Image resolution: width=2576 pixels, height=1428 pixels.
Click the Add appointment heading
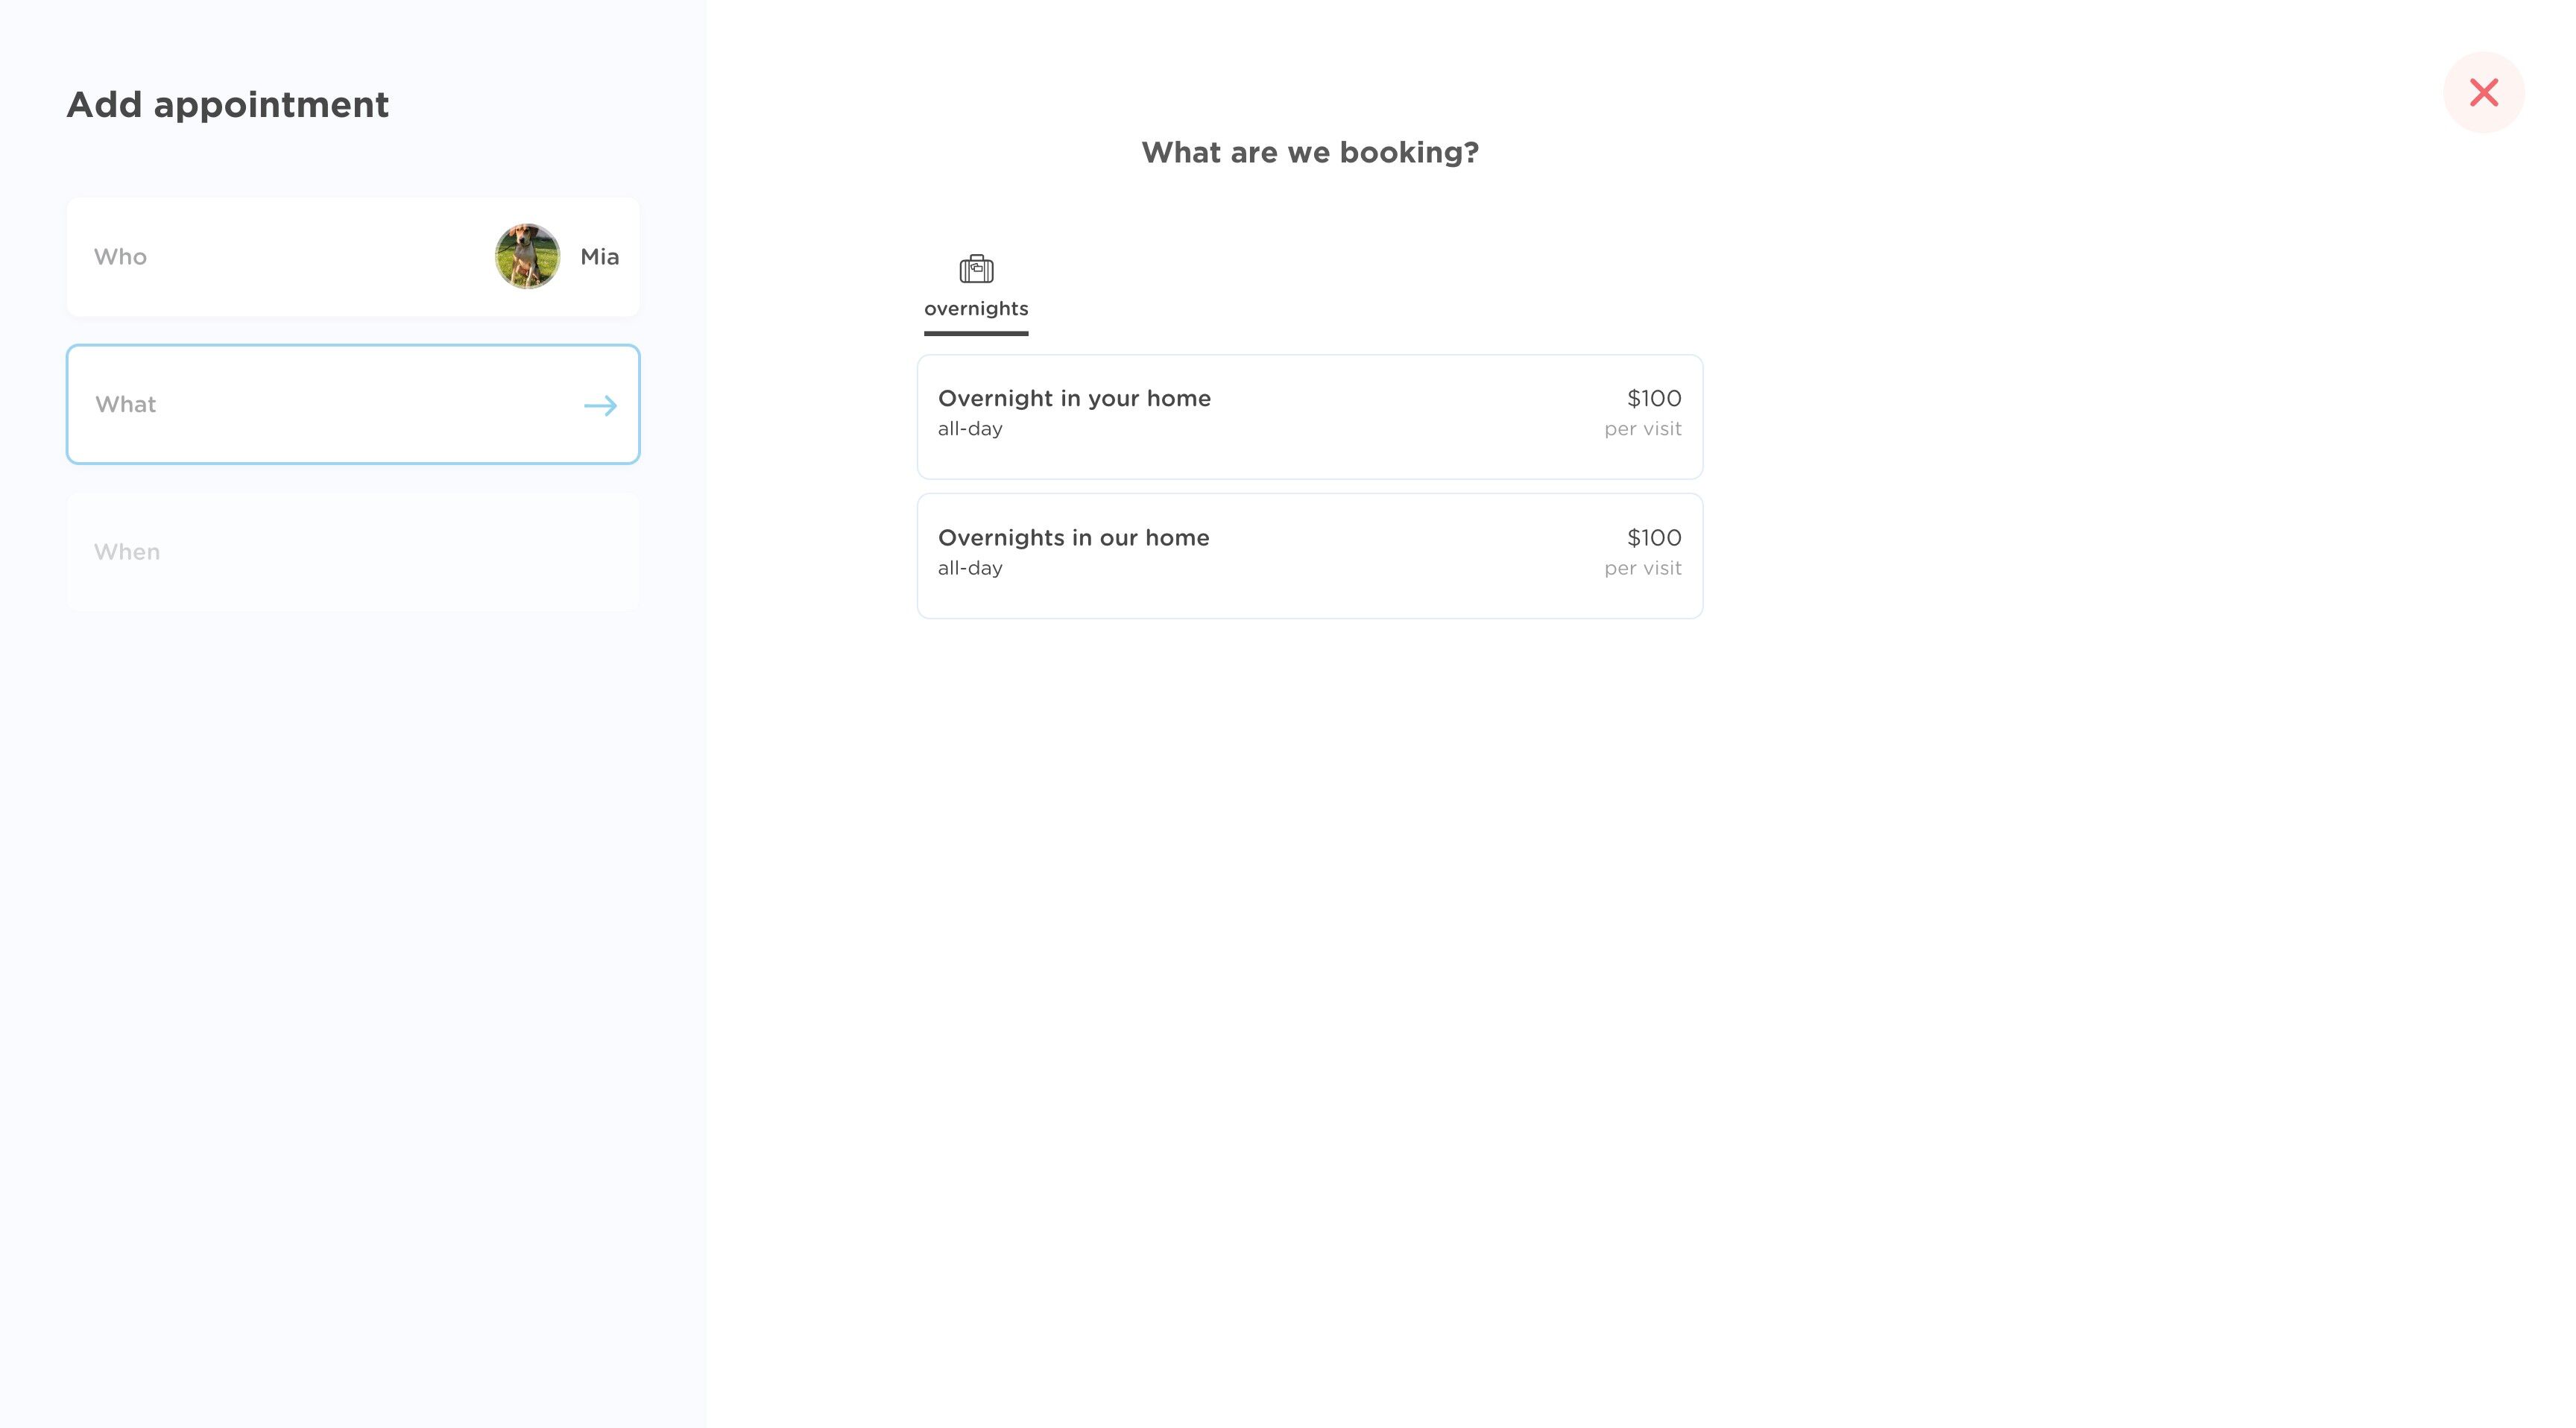pos(228,105)
